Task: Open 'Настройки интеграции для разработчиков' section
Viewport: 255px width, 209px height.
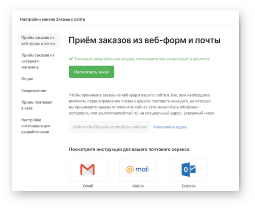Action: pos(36,126)
